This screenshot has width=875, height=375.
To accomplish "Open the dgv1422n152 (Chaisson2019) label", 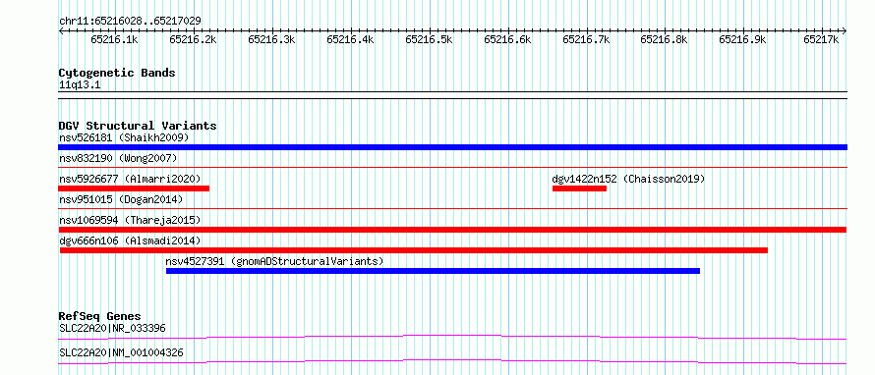I will point(628,179).
